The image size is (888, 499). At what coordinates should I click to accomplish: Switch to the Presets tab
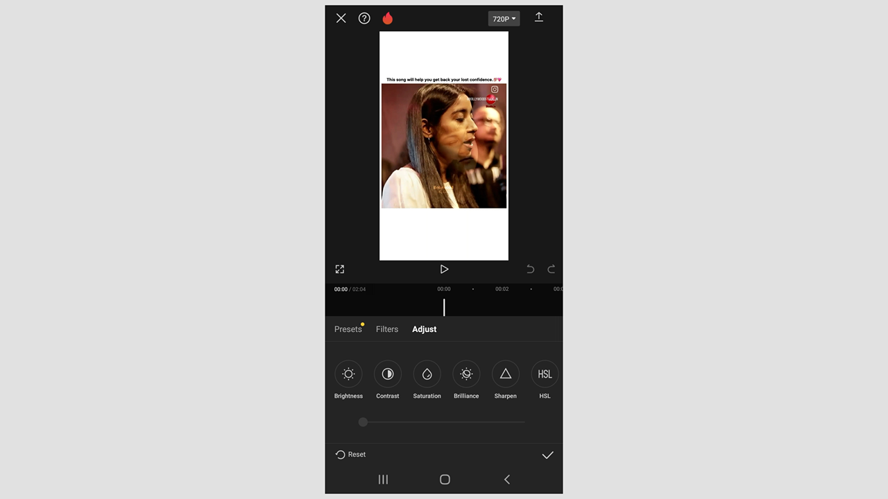point(348,329)
